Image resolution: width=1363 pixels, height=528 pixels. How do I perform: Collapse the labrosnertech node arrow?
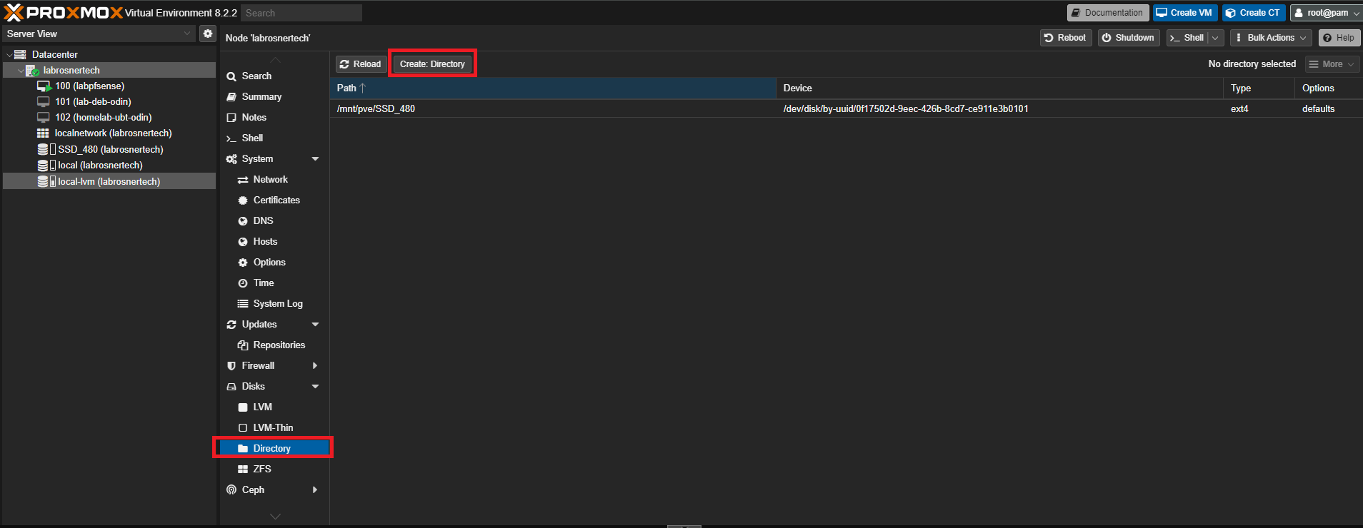coord(20,71)
